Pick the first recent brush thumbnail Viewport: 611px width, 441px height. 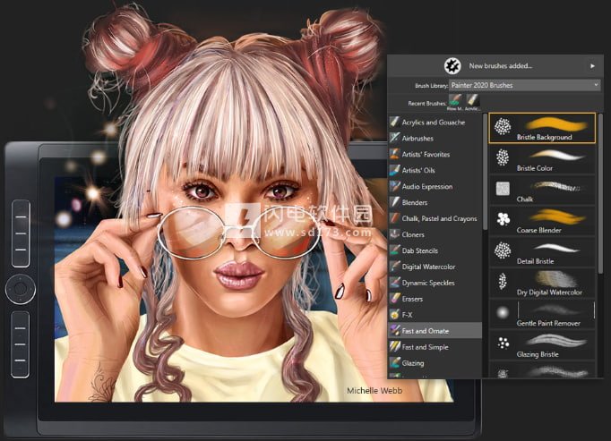pyautogui.click(x=455, y=100)
